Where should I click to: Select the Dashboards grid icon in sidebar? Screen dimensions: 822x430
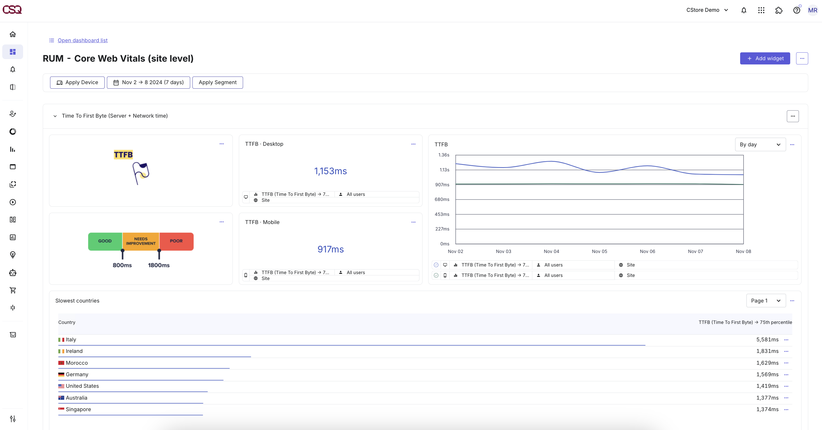[x=13, y=52]
